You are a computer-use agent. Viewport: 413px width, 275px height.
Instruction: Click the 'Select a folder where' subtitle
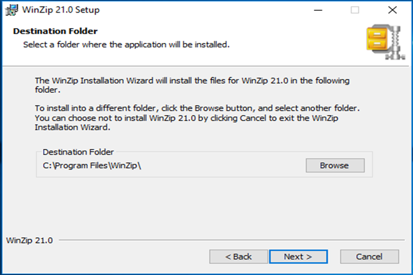click(126, 45)
